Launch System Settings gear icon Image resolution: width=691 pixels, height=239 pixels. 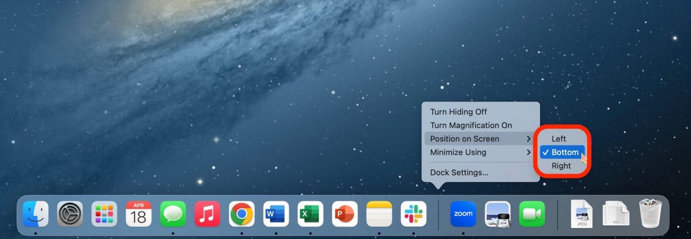point(70,214)
